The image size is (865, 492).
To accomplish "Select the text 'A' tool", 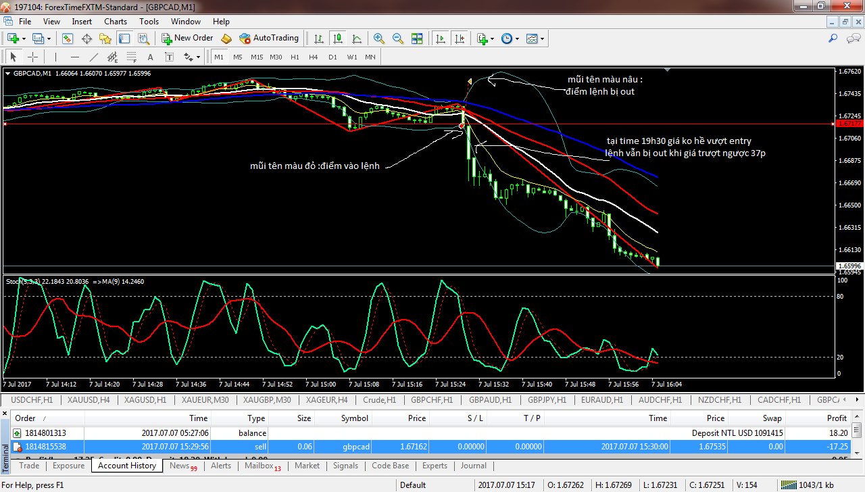I will pos(150,57).
